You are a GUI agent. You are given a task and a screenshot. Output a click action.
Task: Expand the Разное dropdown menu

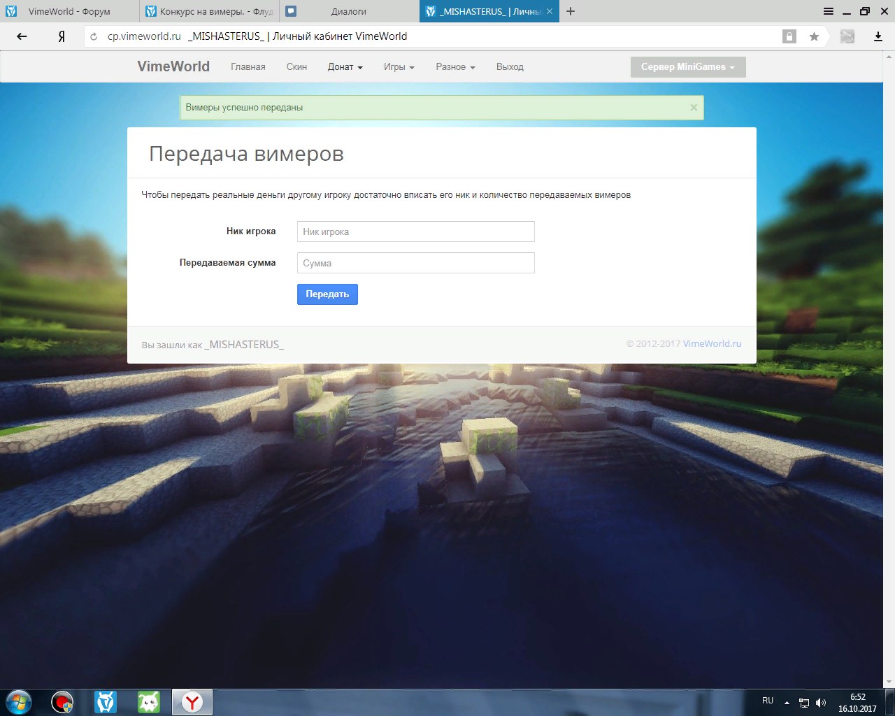click(x=455, y=67)
